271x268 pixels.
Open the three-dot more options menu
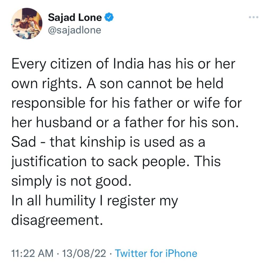tap(254, 17)
